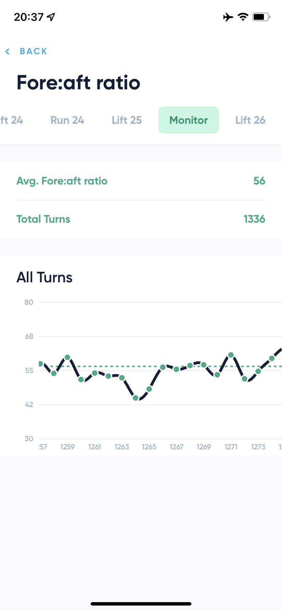Tap the battery status icon

coord(261,17)
